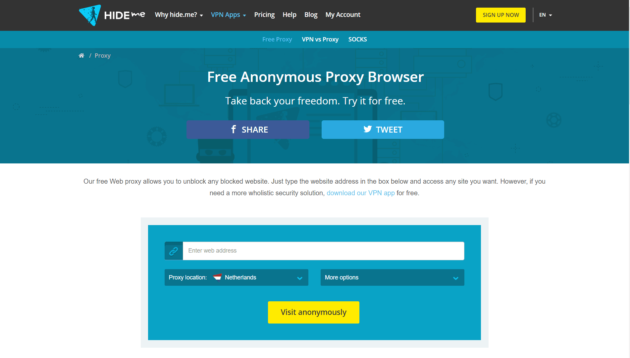Click the Twitter bird icon on TWEET
The width and height of the screenshot is (630, 358).
(368, 129)
